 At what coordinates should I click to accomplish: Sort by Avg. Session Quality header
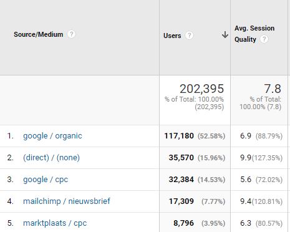(254, 34)
